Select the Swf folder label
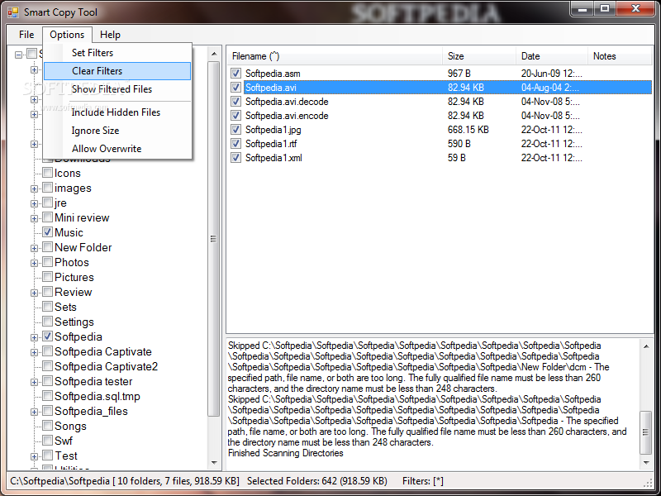 64,441
